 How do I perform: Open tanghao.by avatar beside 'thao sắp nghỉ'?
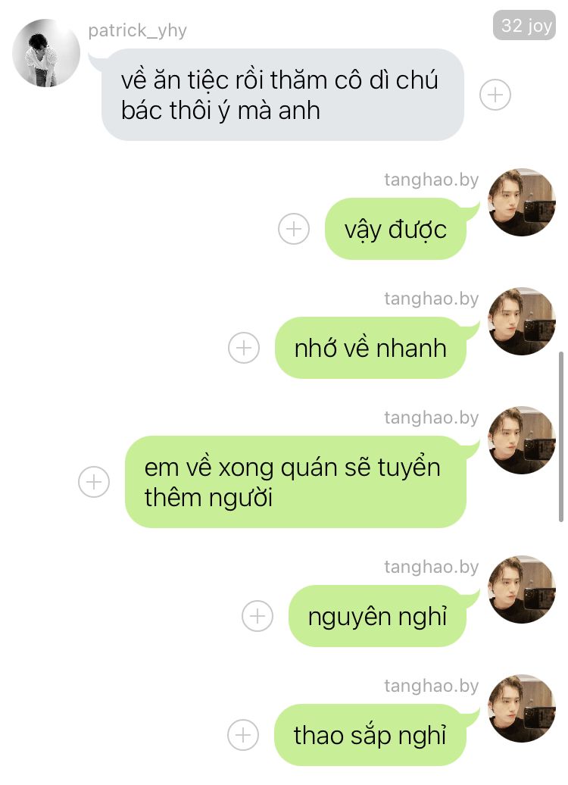click(x=522, y=708)
